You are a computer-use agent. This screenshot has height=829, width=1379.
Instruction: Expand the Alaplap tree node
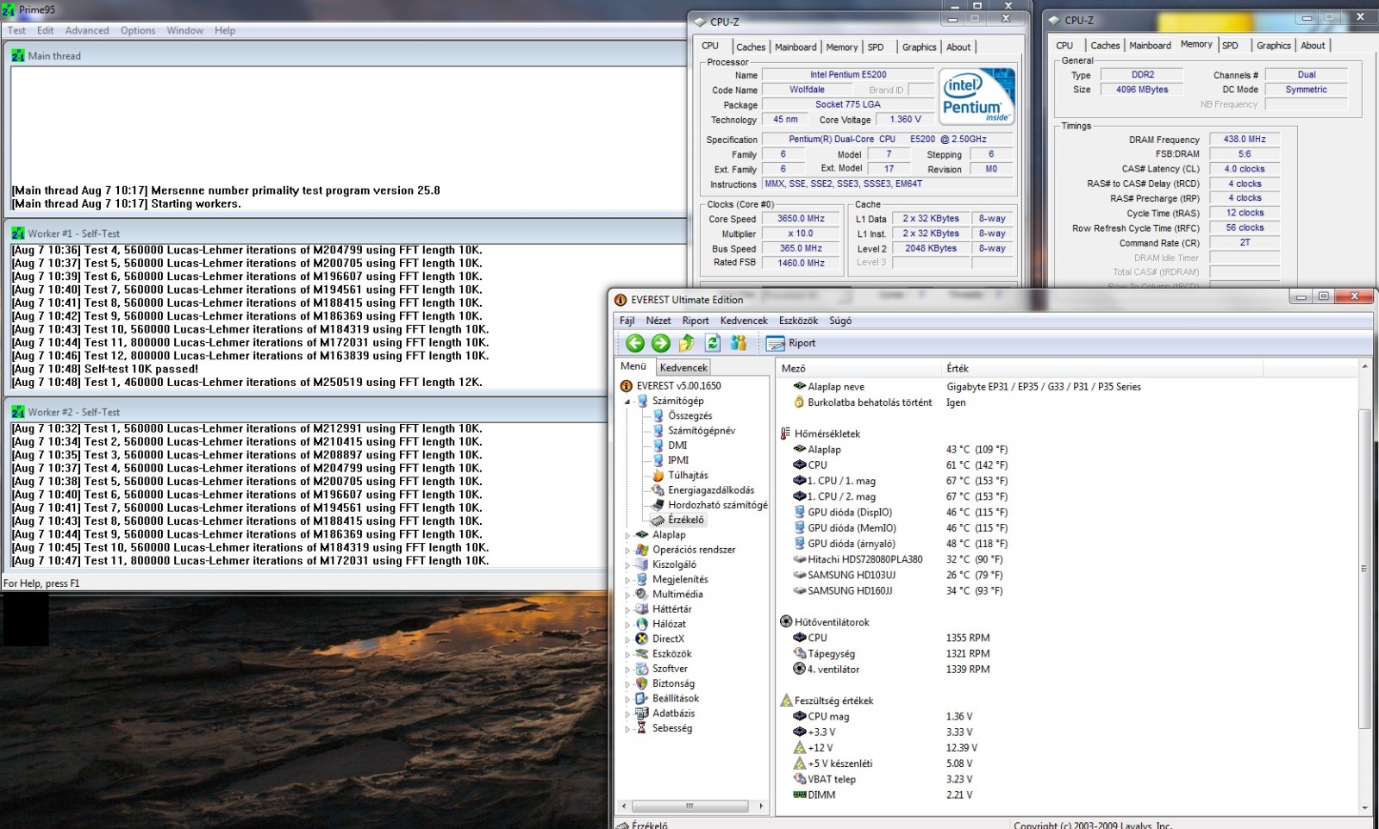(x=627, y=535)
